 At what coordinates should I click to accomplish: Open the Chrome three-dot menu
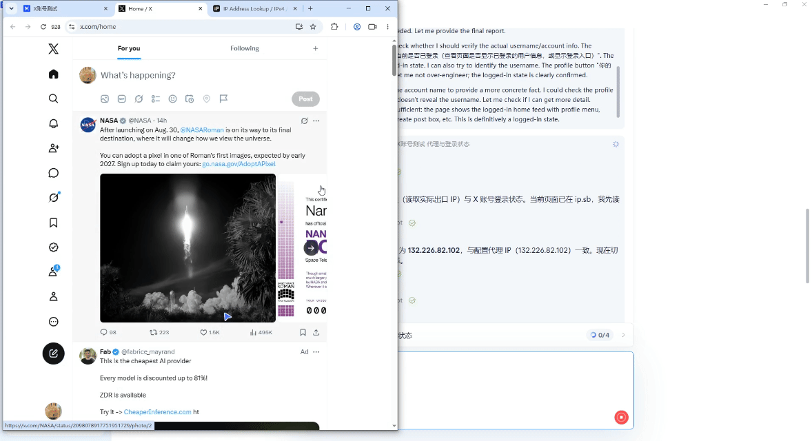click(387, 26)
